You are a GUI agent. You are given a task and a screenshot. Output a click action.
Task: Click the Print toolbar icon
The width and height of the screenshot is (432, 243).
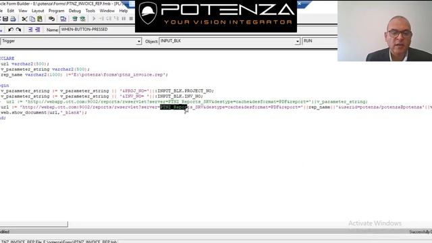coord(13,19)
